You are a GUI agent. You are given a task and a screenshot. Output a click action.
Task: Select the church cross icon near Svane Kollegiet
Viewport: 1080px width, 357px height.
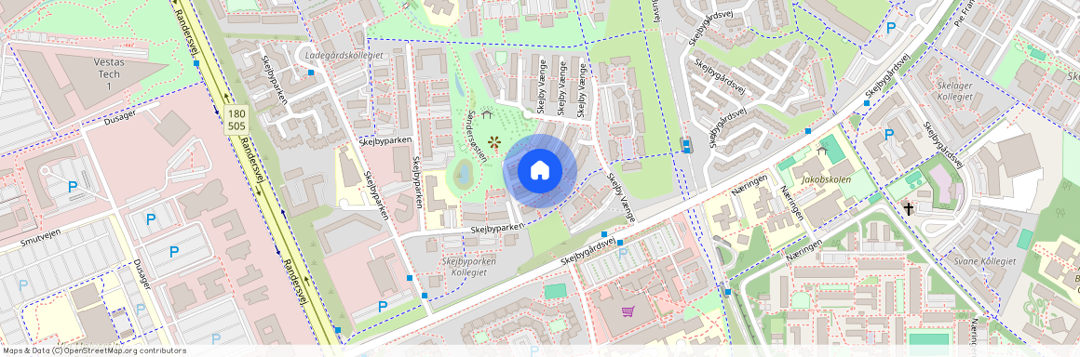909,208
